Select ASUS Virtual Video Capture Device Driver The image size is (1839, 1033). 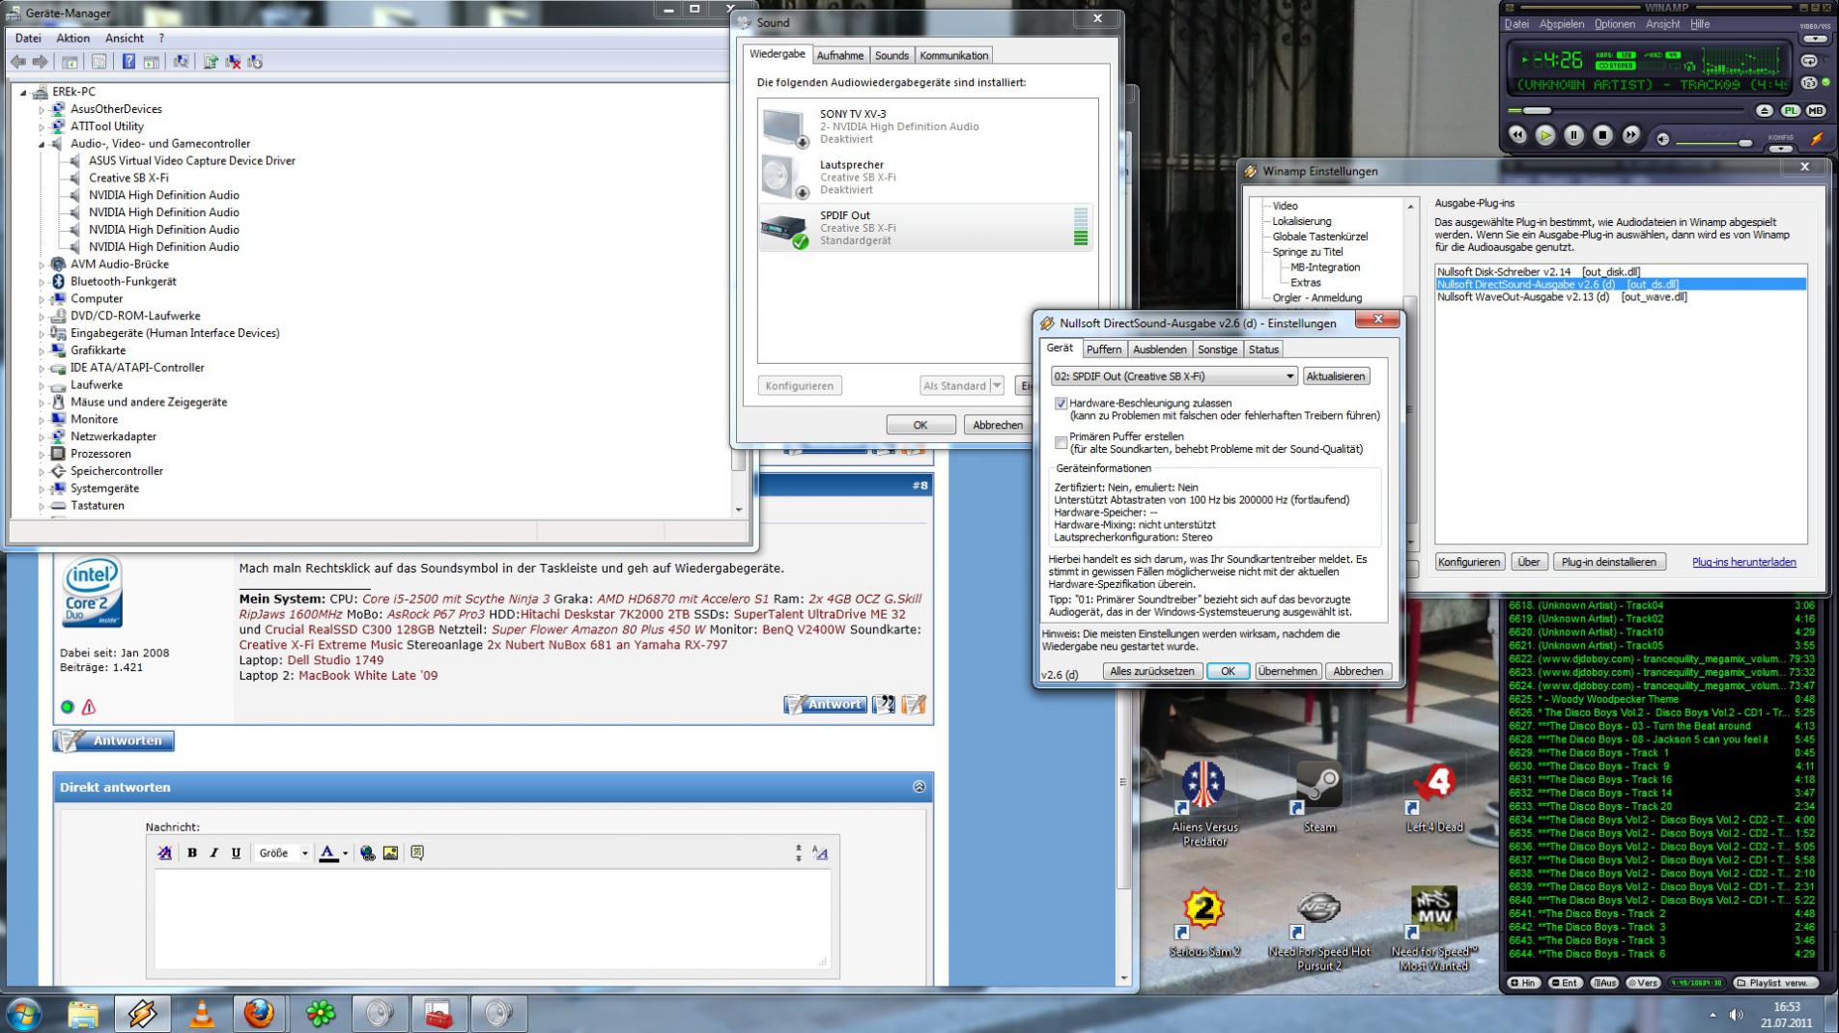pos(192,160)
